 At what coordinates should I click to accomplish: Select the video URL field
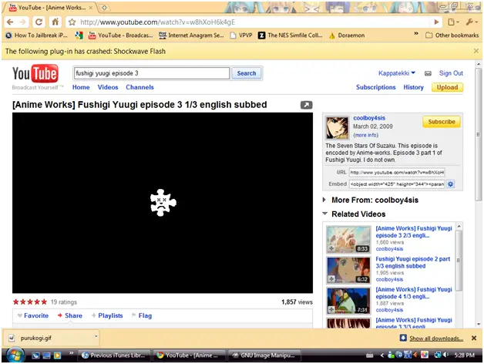(x=397, y=172)
